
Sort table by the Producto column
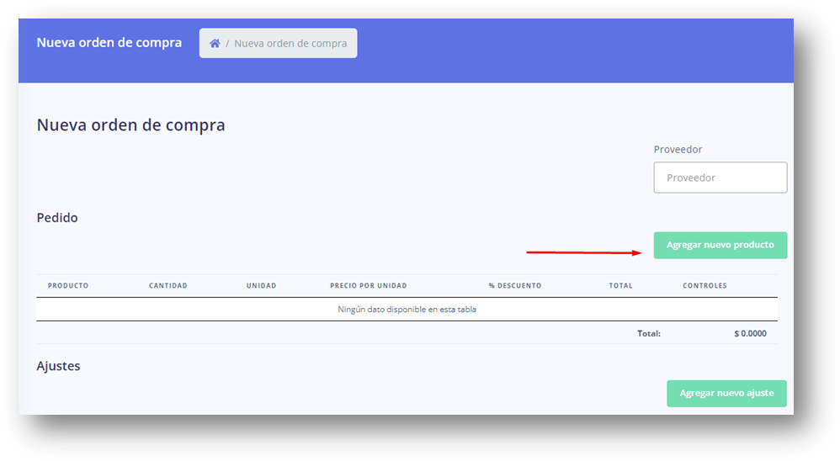click(x=68, y=286)
